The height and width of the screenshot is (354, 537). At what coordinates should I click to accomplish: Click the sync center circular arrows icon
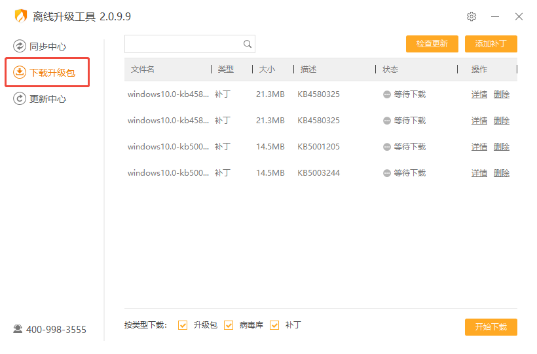[x=20, y=46]
